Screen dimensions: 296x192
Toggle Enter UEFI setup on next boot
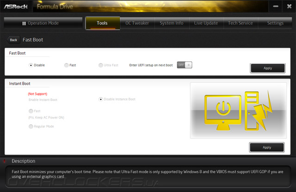[185, 65]
